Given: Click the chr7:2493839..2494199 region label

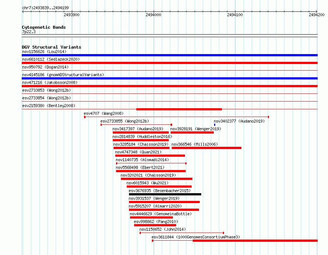Looking at the screenshot, I should click(45, 8).
